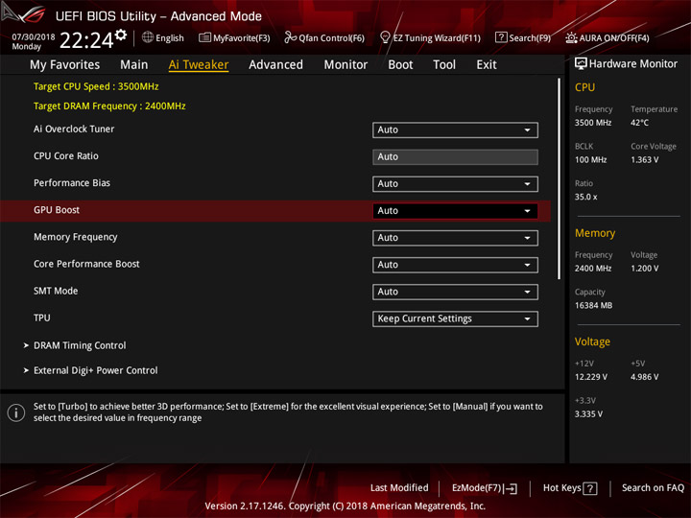
Task: Click the CPU temperature value 42°C
Action: [x=639, y=123]
